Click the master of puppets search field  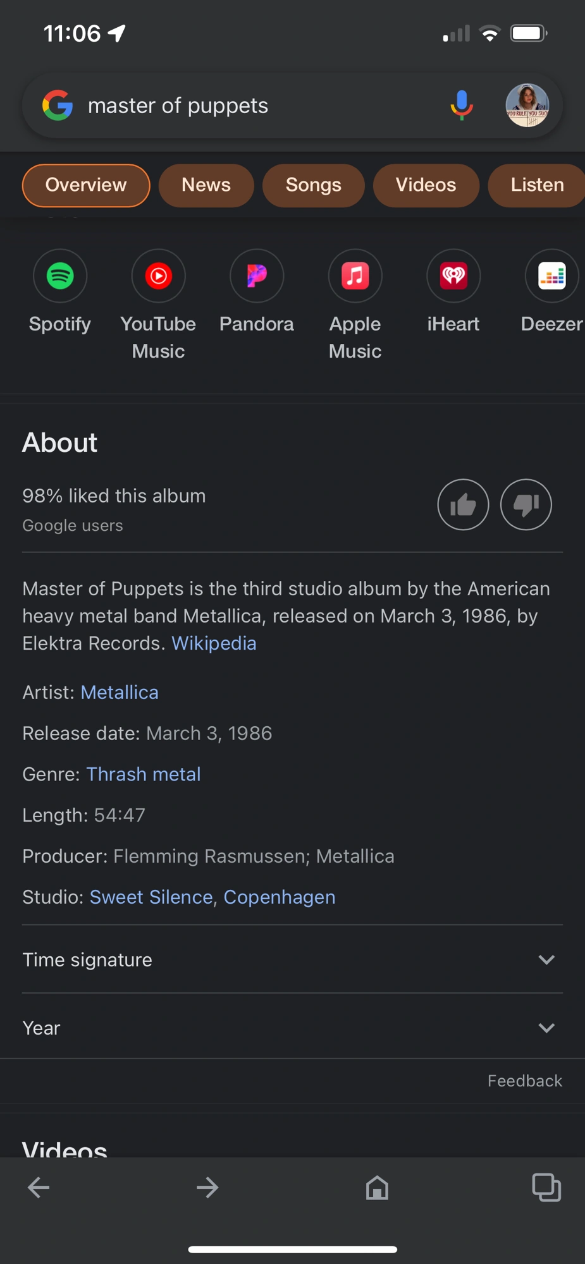click(253, 106)
